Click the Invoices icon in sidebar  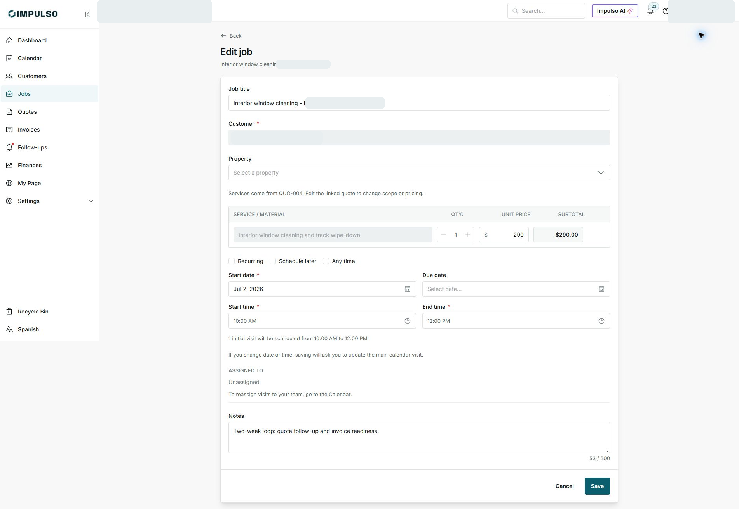9,130
